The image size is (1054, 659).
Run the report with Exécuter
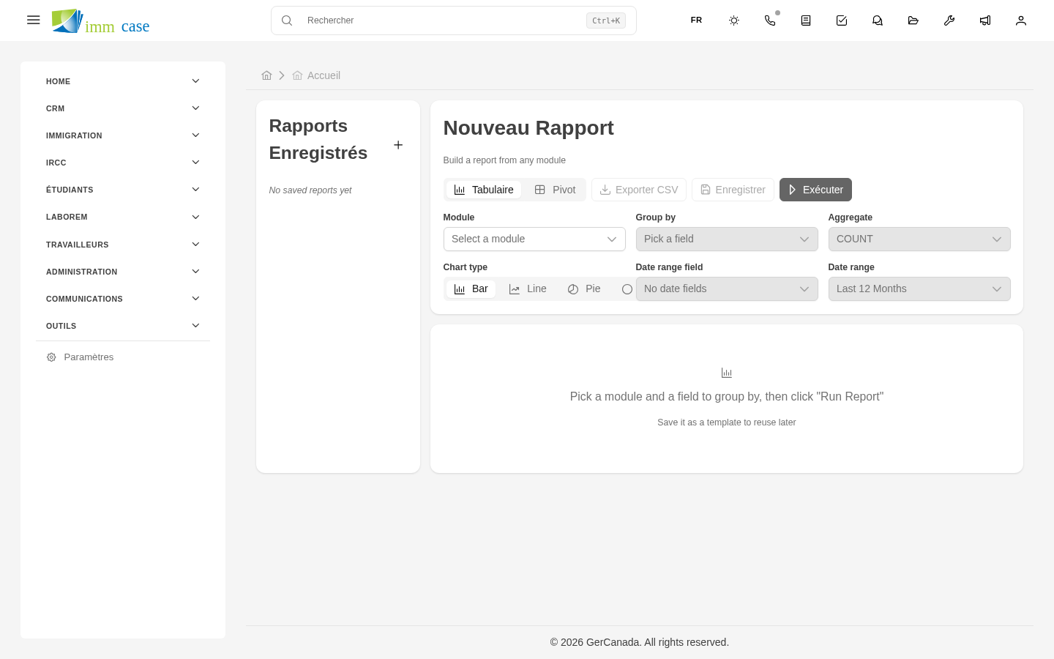point(815,190)
